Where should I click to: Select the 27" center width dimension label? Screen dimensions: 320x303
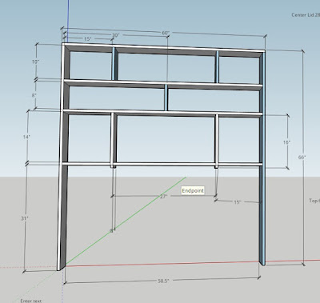click(163, 197)
